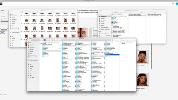Select the Application Support folder

coord(67,46)
